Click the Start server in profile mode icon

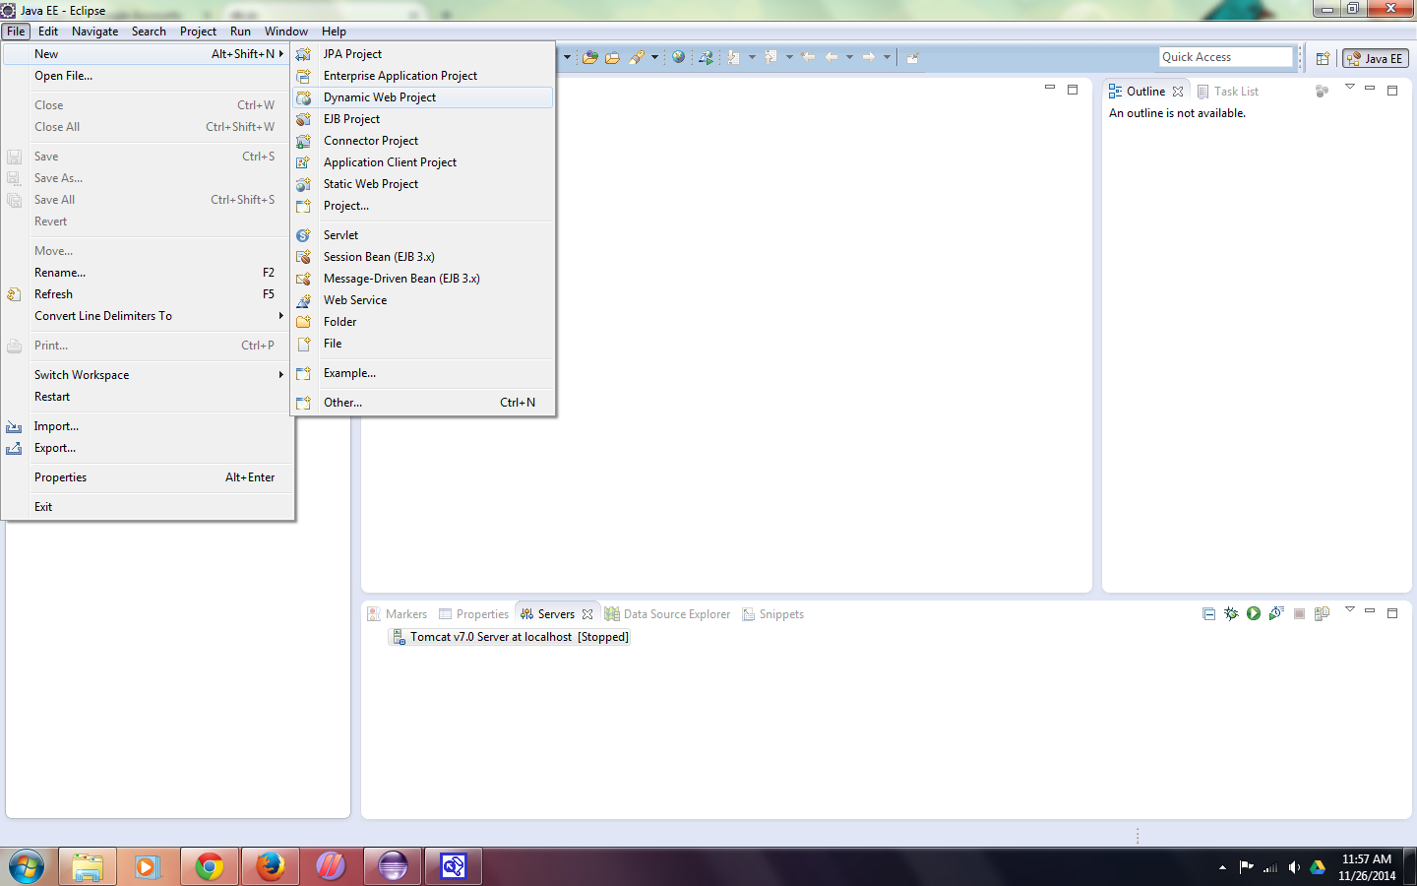click(x=1276, y=613)
